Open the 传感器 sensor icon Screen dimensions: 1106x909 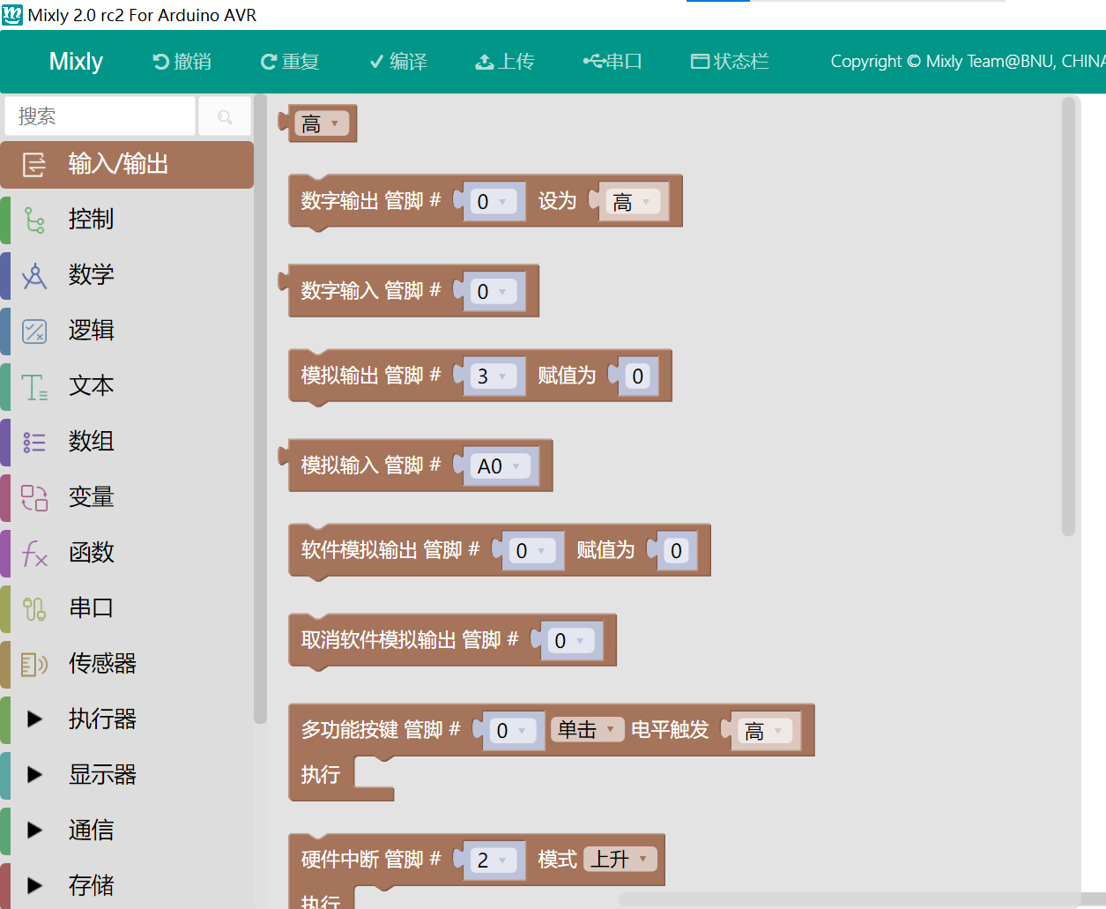(34, 664)
